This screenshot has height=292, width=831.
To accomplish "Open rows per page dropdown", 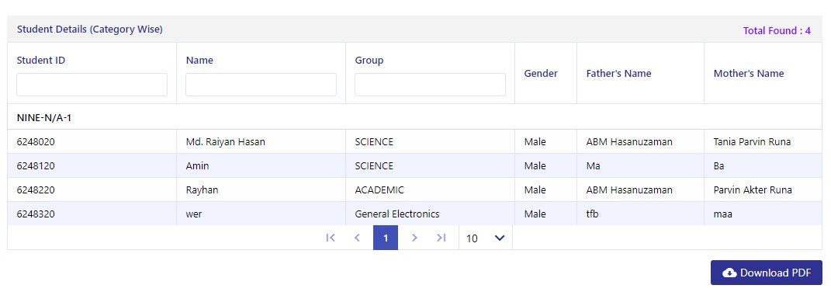I will [x=486, y=238].
